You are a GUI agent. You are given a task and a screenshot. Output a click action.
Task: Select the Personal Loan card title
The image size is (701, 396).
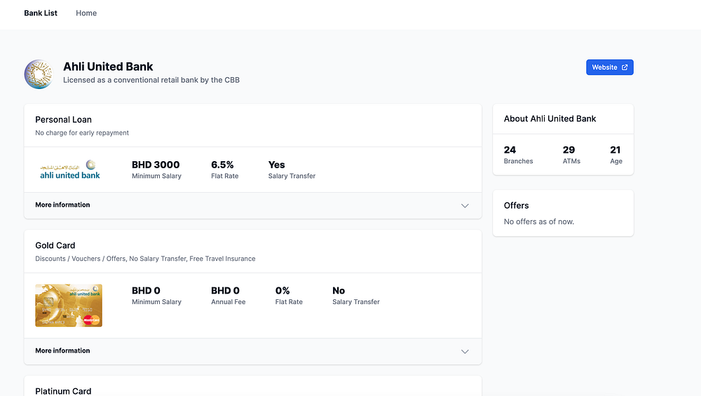tap(64, 119)
